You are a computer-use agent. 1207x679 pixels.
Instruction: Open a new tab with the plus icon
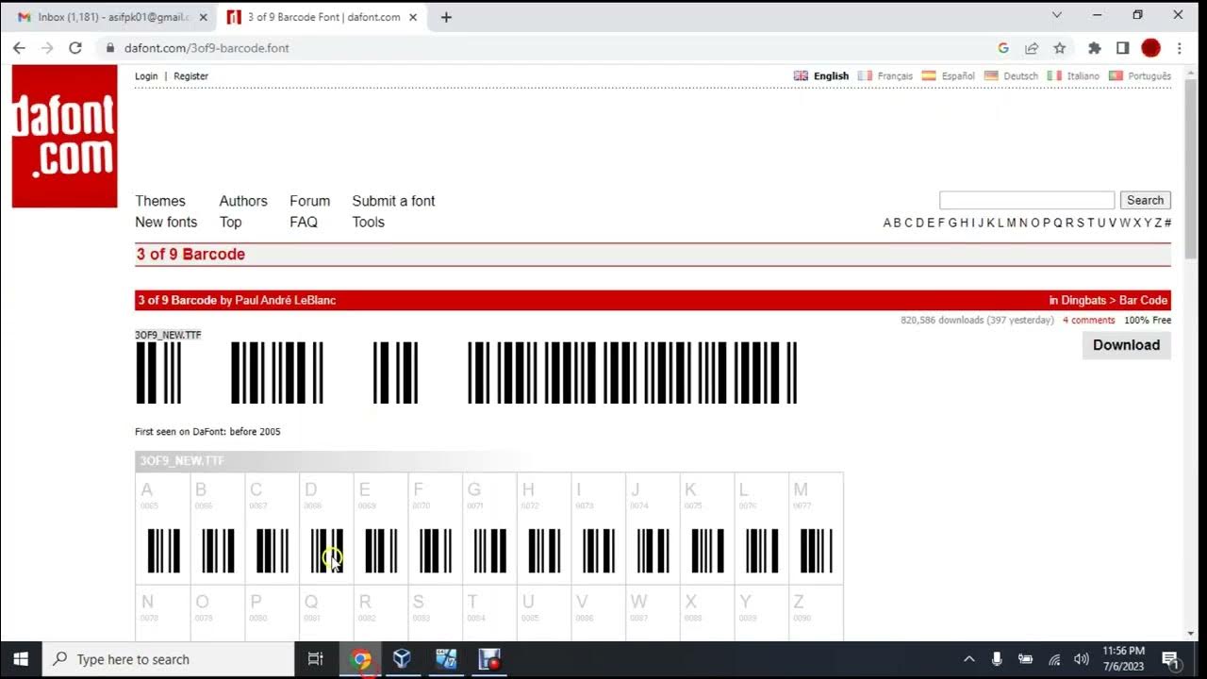click(x=446, y=17)
